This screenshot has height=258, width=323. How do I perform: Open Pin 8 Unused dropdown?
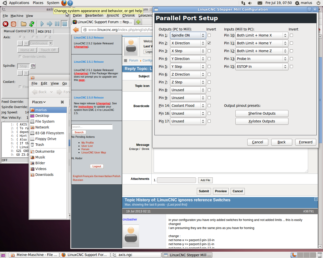(x=188, y=90)
